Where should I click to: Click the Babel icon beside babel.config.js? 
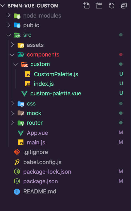tap(17, 162)
